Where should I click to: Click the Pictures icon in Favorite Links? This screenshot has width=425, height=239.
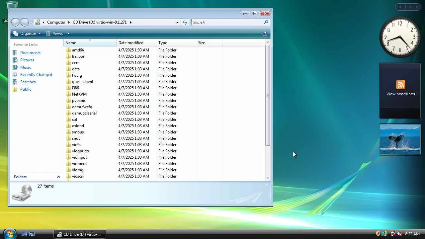[15, 60]
